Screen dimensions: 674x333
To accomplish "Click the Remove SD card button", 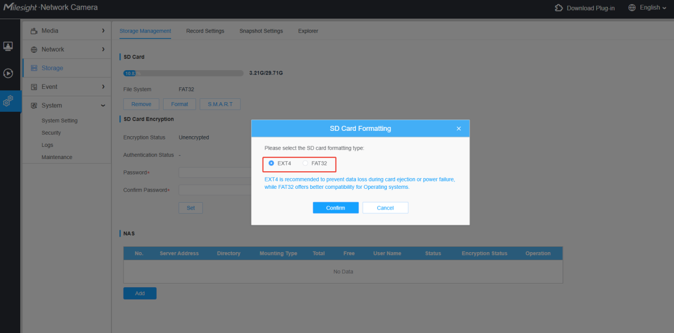I will point(141,104).
